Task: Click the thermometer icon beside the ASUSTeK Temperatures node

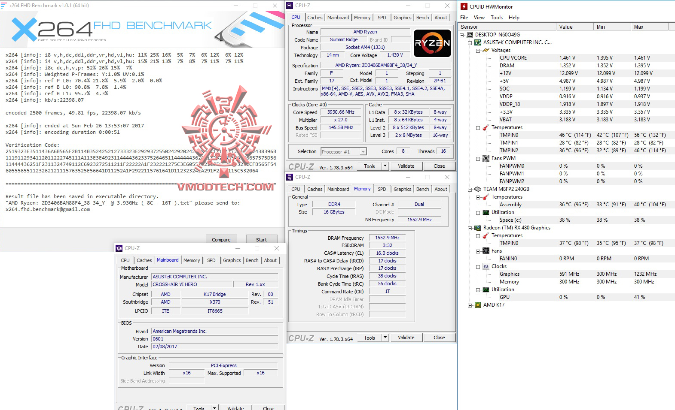Action: click(x=486, y=127)
